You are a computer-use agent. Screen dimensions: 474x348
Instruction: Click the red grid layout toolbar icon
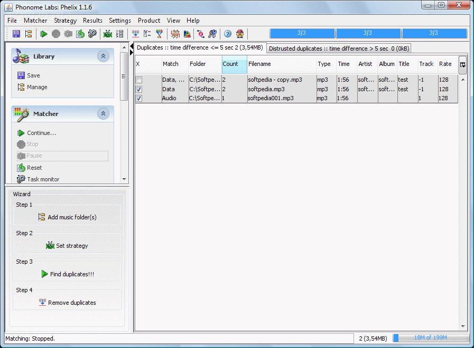(x=175, y=34)
